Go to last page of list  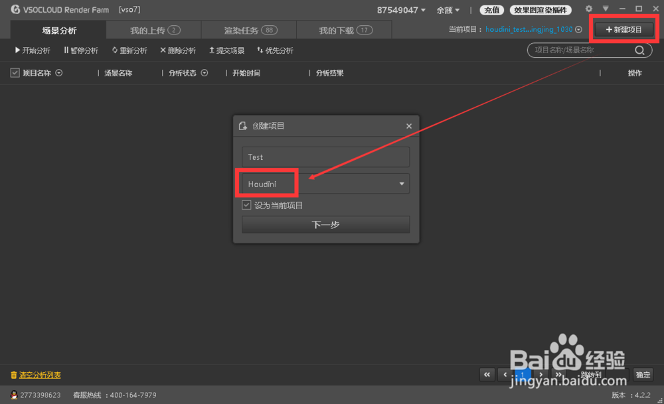click(558, 374)
